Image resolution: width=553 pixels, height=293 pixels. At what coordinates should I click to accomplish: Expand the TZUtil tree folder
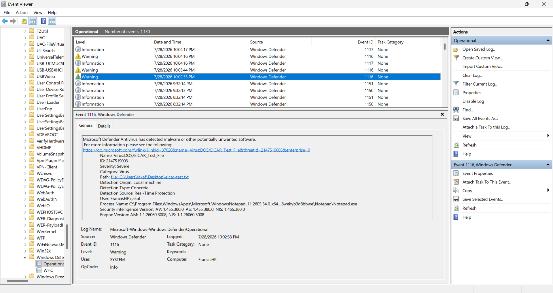tap(25, 31)
